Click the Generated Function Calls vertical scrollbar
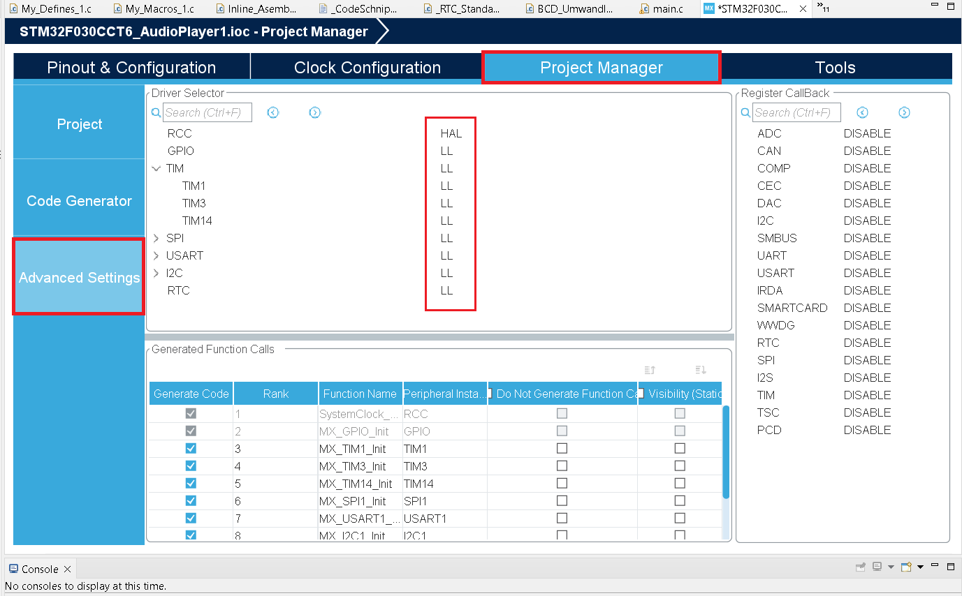Image resolution: width=962 pixels, height=596 pixels. (726, 452)
